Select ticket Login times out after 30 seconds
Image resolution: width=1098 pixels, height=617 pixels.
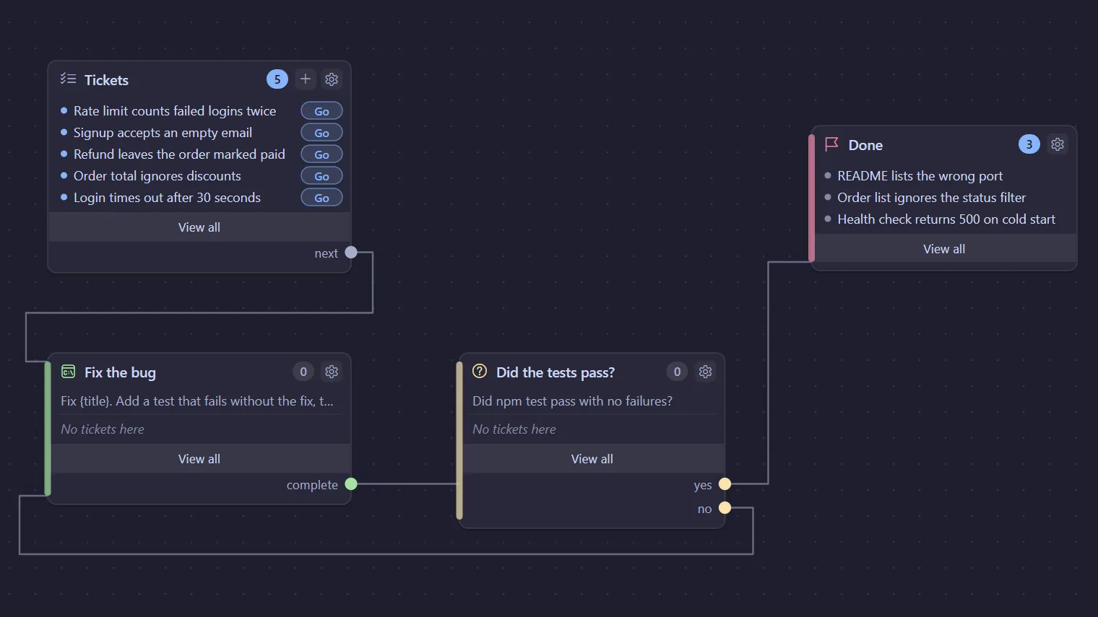coord(167,198)
